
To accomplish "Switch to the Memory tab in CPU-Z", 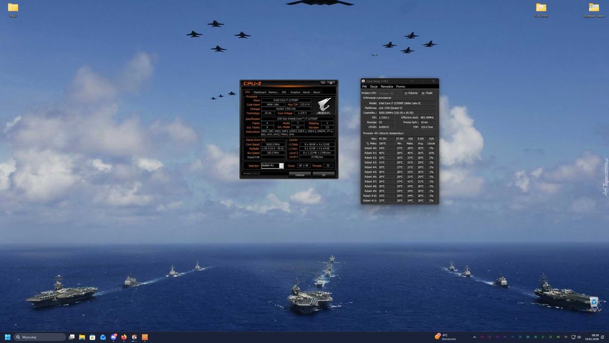I will pos(273,92).
